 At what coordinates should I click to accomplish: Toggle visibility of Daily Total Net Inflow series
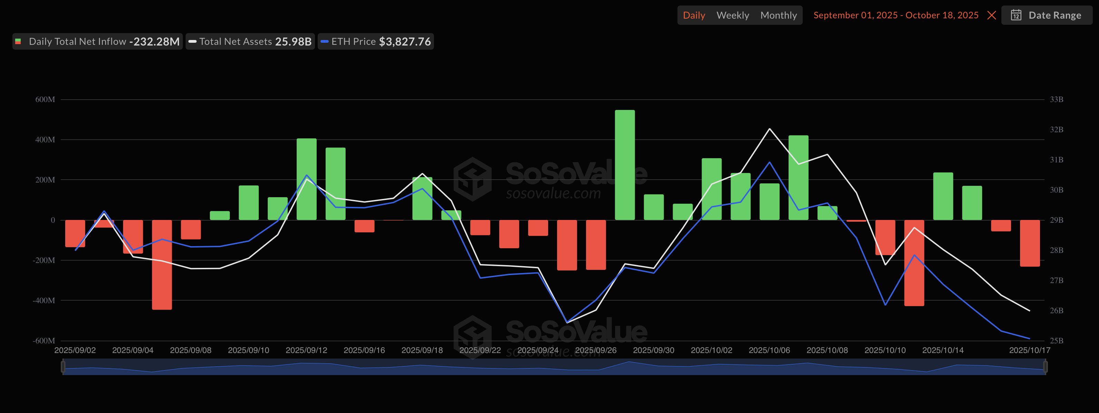77,41
